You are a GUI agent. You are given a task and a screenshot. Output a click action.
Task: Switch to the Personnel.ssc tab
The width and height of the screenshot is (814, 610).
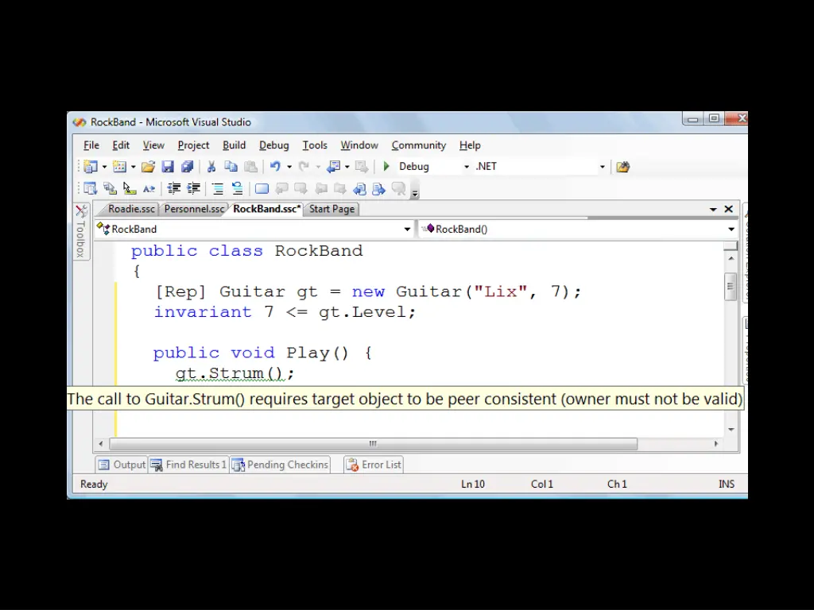click(194, 209)
